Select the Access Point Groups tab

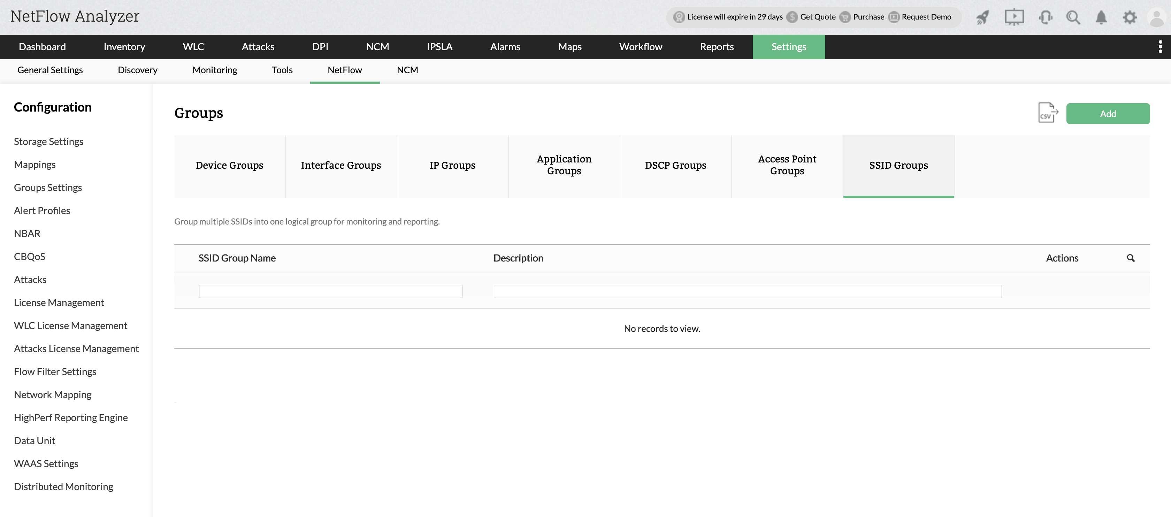tap(787, 166)
